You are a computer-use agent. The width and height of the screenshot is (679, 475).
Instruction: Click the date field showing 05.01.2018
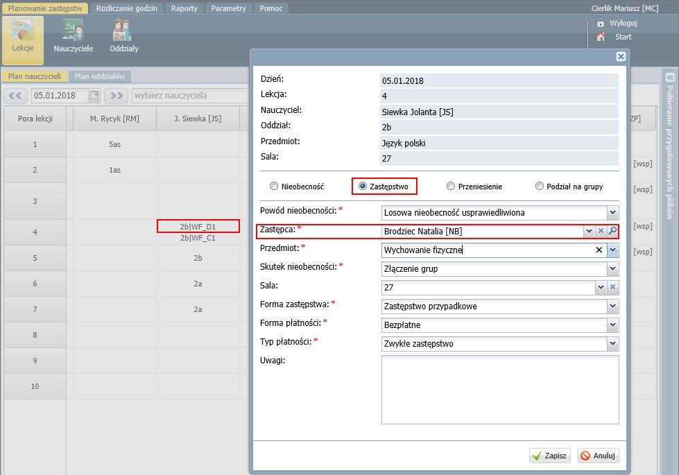[60, 95]
